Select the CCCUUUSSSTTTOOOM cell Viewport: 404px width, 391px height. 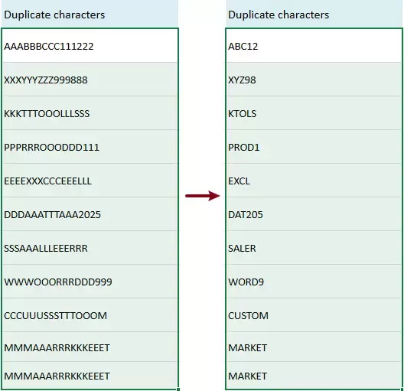pyautogui.click(x=90, y=315)
